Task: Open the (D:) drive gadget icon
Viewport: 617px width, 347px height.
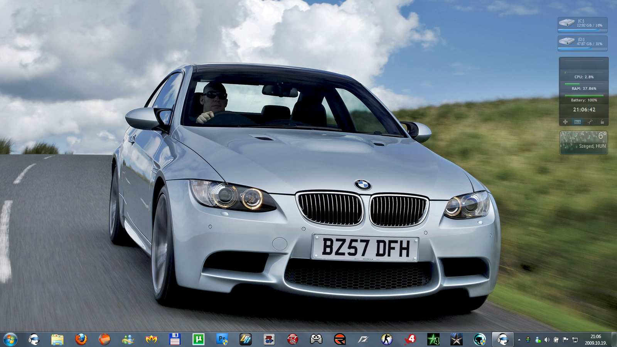Action: pos(567,41)
